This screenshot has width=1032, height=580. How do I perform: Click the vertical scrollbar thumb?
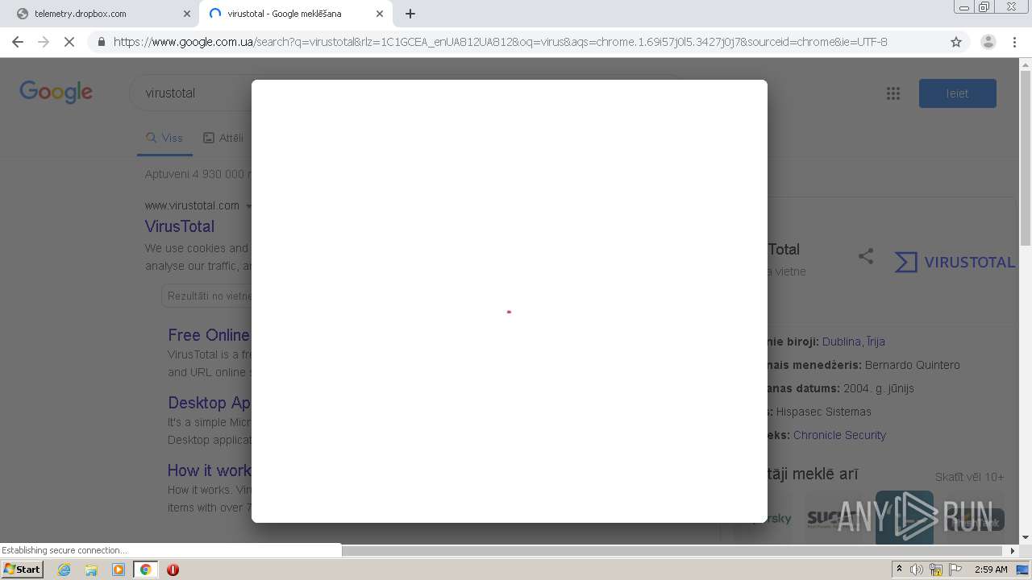(1026, 157)
